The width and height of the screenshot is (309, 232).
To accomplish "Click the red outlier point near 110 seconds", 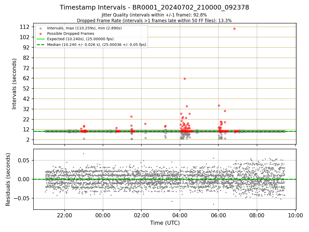I will [x=234, y=29].
